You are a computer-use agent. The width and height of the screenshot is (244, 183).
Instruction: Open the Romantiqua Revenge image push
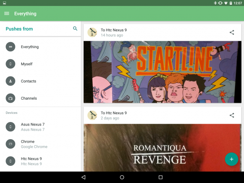[x=162, y=148]
